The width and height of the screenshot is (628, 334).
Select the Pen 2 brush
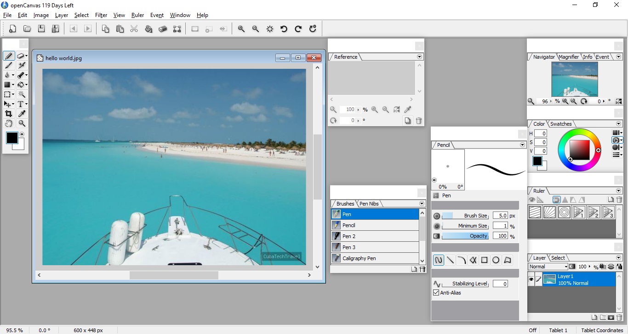375,236
